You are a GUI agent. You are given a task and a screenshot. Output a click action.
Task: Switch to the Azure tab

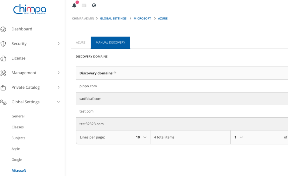81,43
